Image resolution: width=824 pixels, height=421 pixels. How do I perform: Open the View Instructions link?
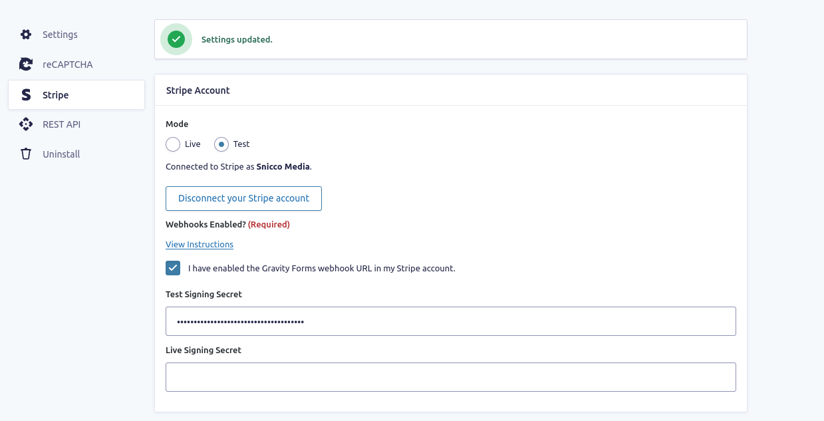(x=200, y=245)
